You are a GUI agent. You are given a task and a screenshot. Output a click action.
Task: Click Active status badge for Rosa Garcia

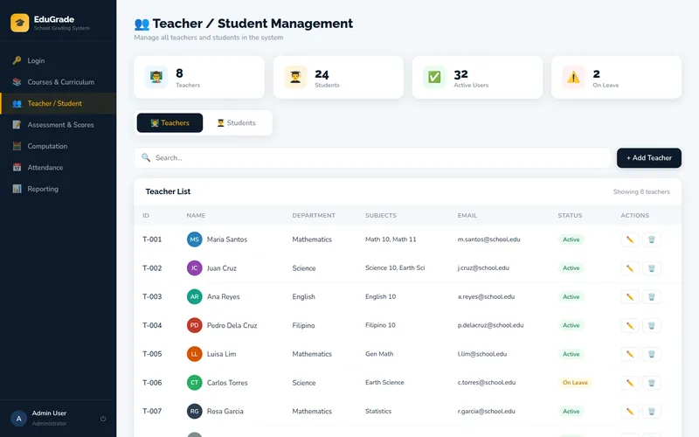571,411
